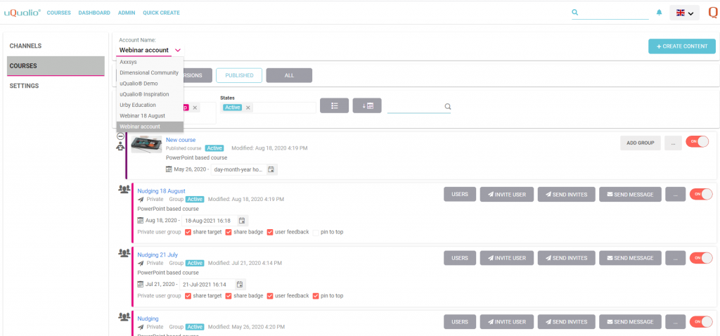
Task: Collapse the Account Name dropdown arrow
Action: [x=178, y=51]
